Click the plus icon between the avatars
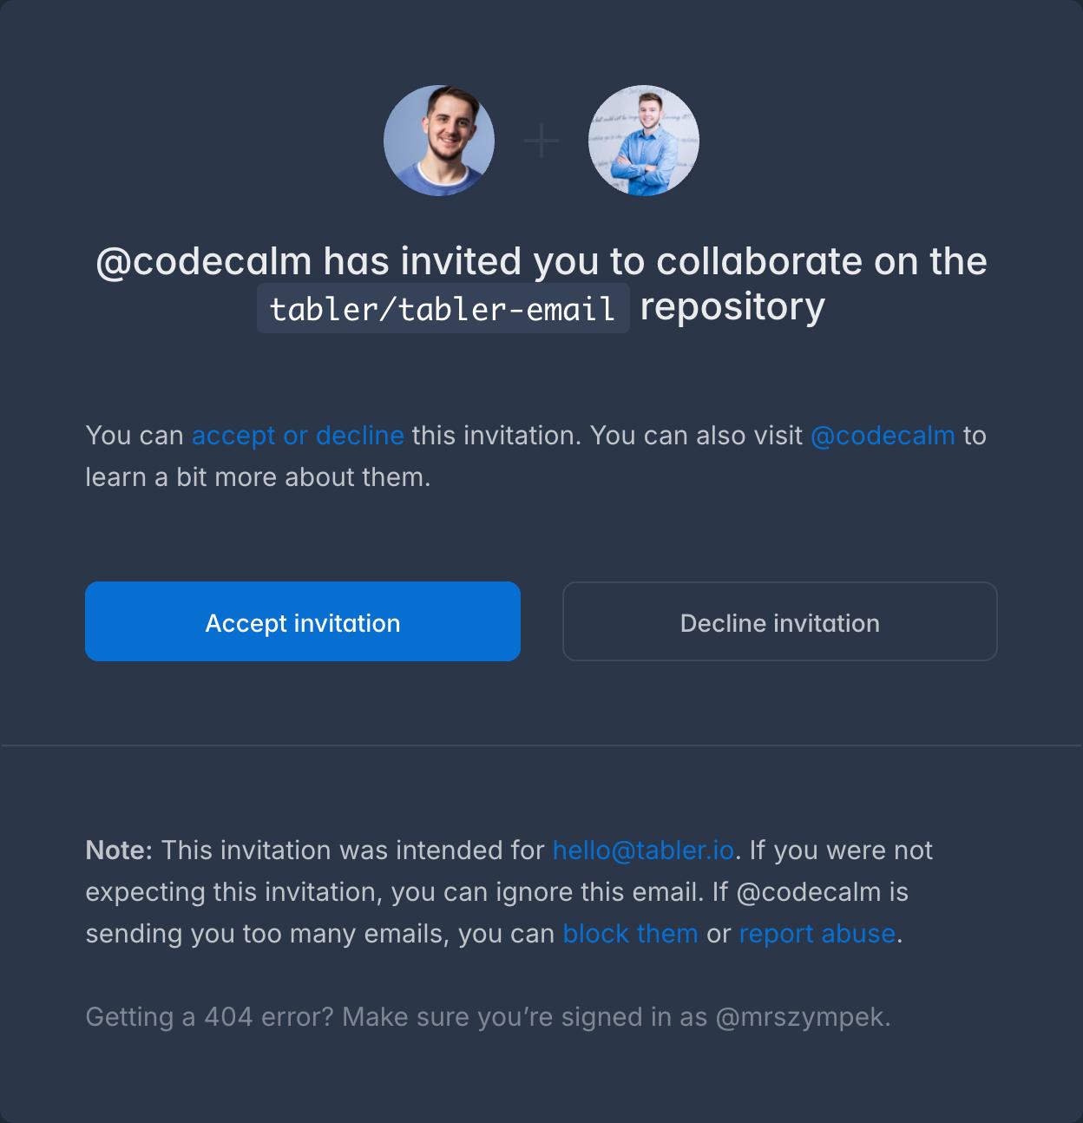 pos(541,141)
